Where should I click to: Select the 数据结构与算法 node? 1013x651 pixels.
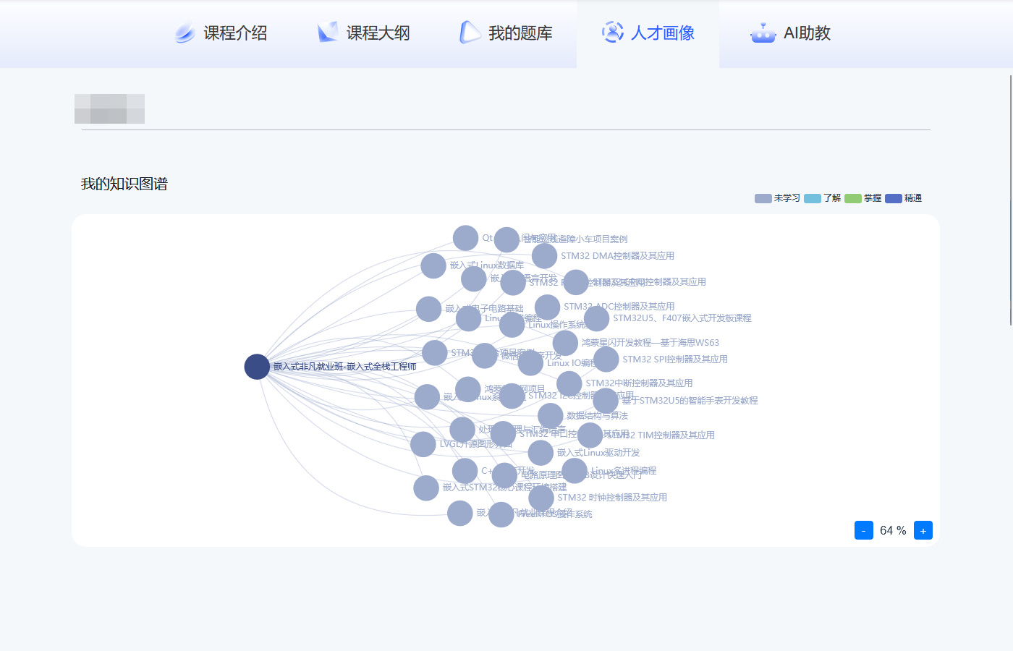[x=550, y=416]
